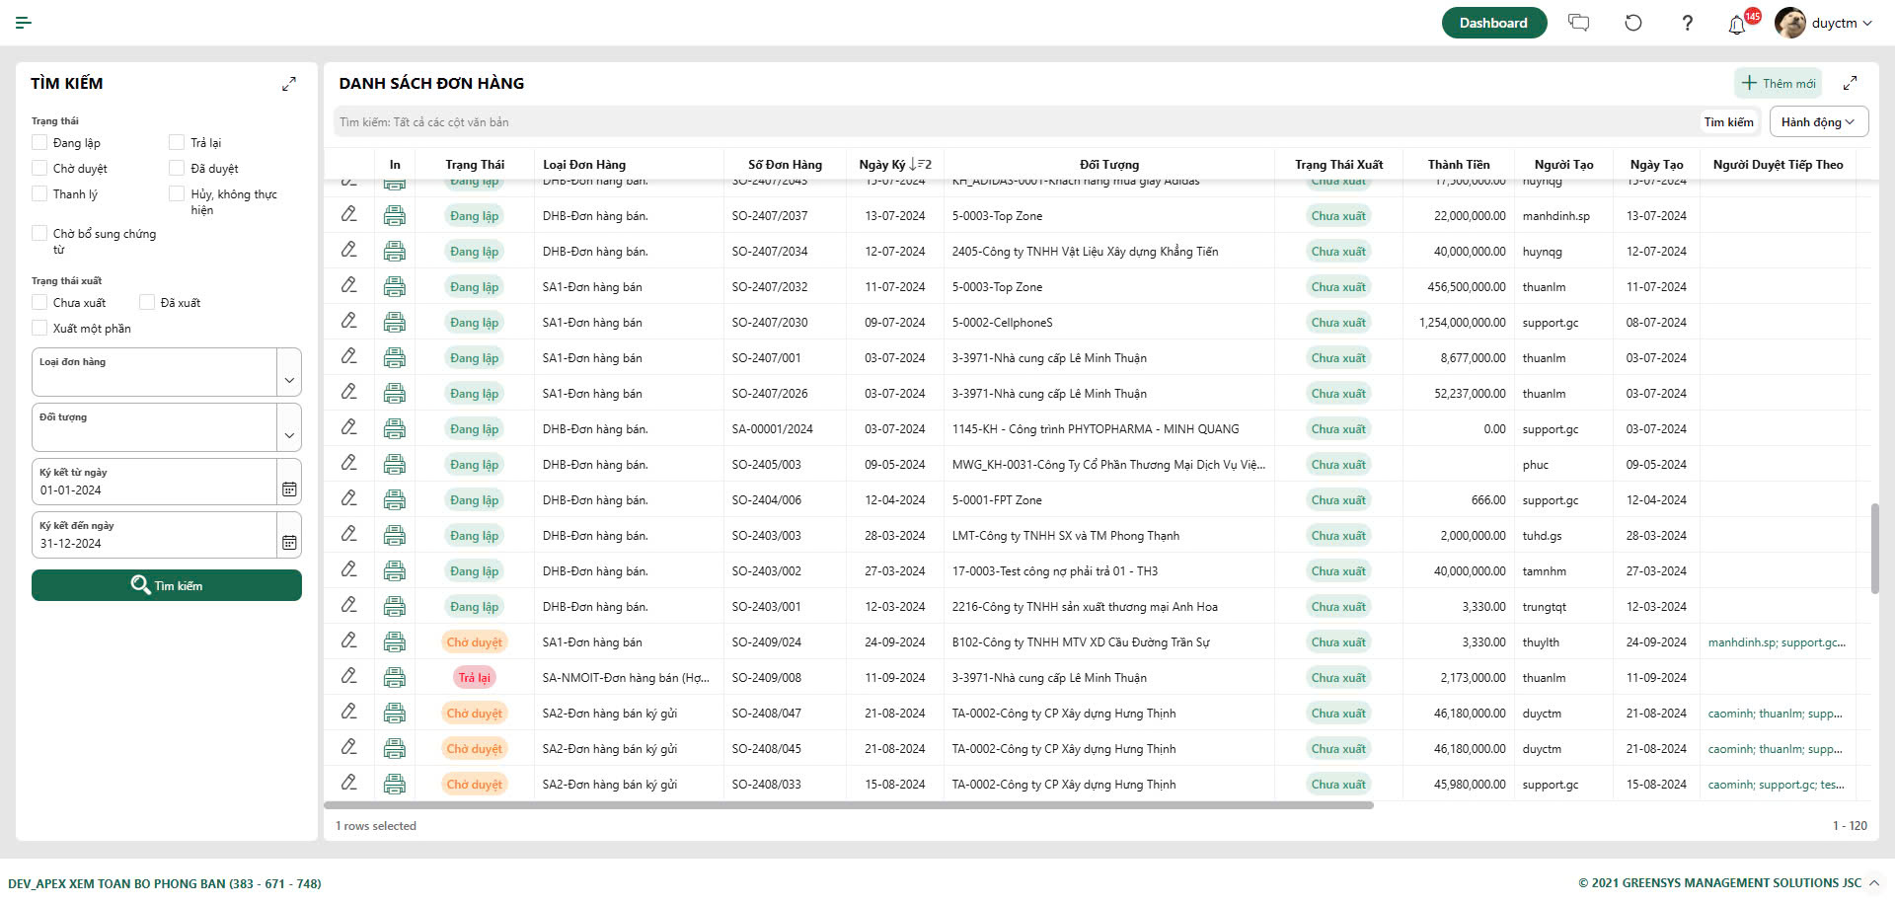The height and width of the screenshot is (904, 1895).
Task: Edit order SO-2408/047 pencil icon
Action: tap(349, 712)
